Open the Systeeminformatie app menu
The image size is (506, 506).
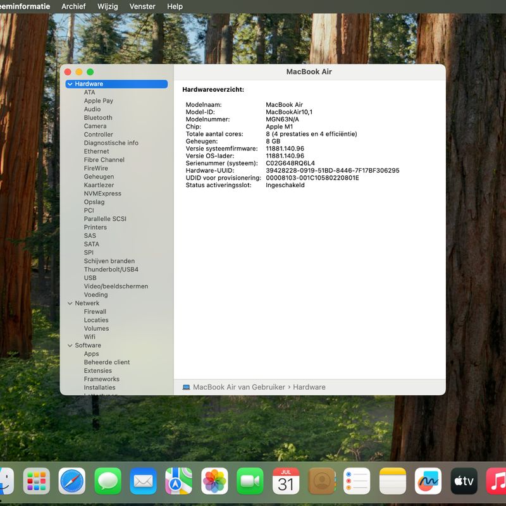click(x=25, y=6)
